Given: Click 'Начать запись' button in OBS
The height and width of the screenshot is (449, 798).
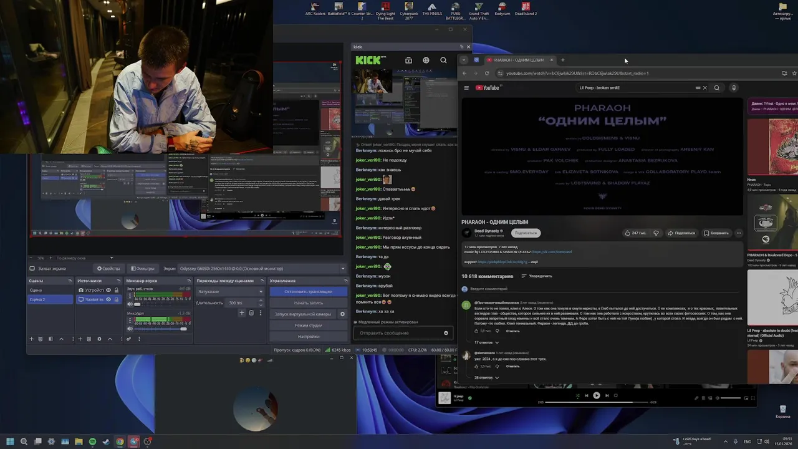Looking at the screenshot, I should pos(308,302).
